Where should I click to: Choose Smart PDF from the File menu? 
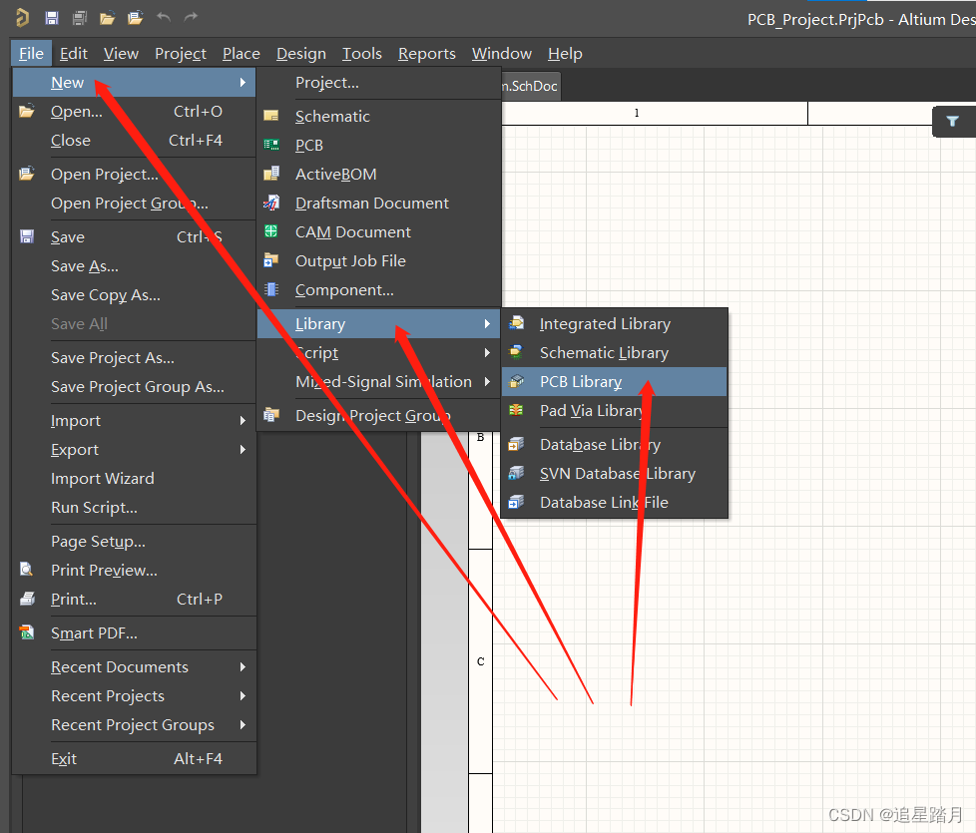click(x=94, y=633)
